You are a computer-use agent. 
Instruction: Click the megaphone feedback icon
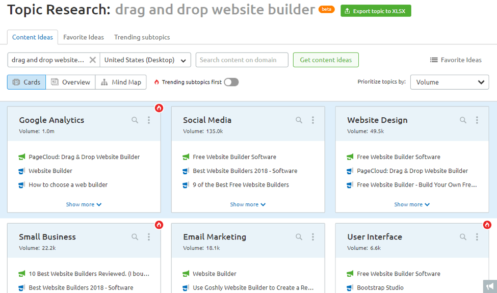(489, 286)
